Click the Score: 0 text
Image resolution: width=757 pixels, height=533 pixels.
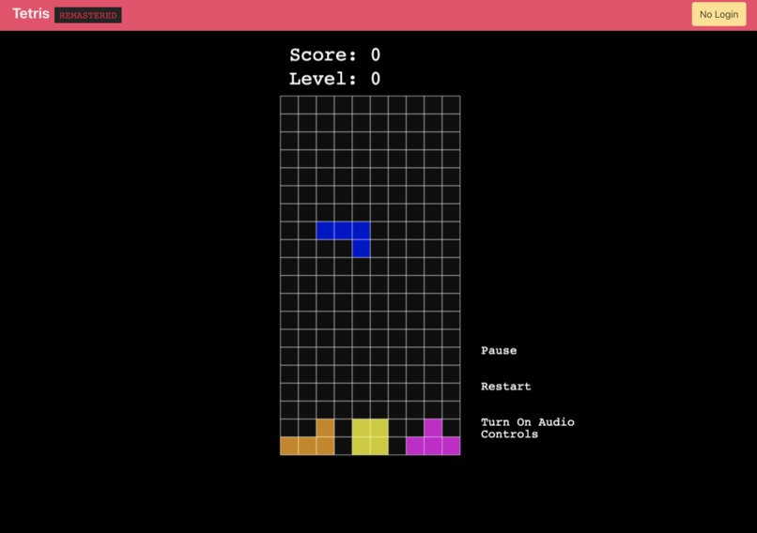[x=334, y=55]
